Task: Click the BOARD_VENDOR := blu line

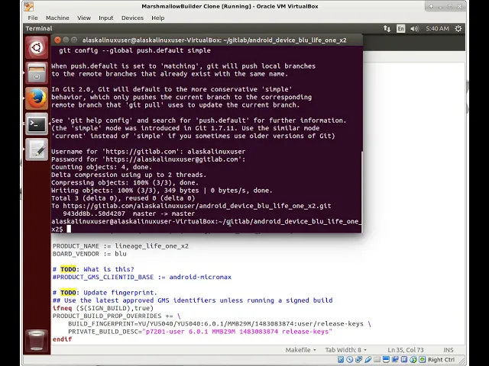Action: tap(89, 254)
